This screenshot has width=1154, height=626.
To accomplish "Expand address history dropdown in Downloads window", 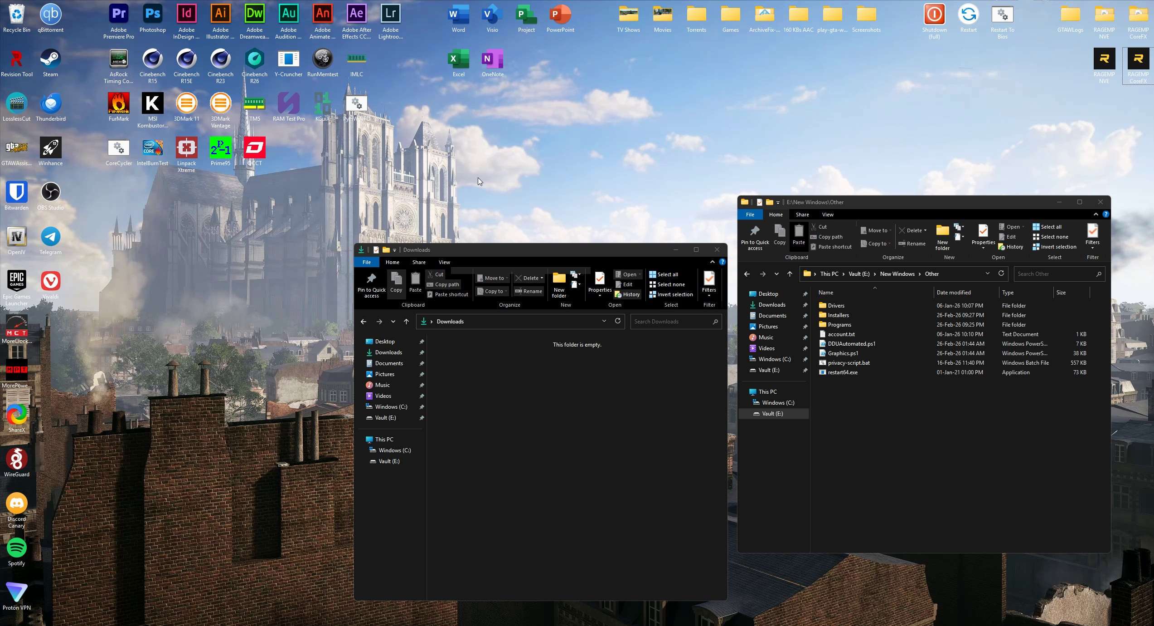I will coord(604,321).
